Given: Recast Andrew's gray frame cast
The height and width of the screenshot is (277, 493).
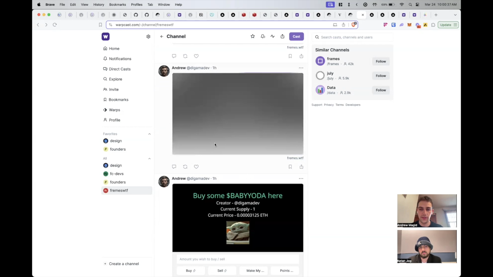Looking at the screenshot, I should point(185,167).
